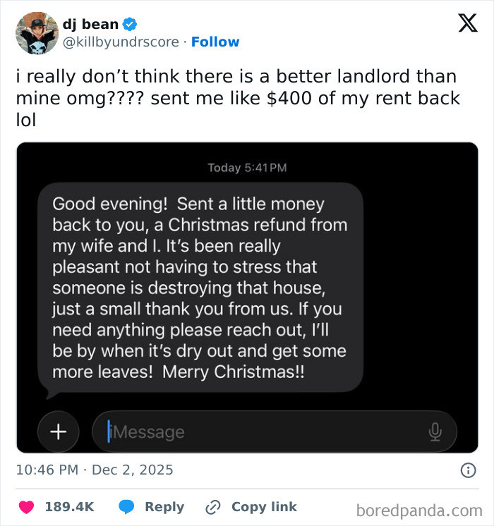
Task: Open the tweet info circle icon
Action: pyautogui.click(x=467, y=470)
